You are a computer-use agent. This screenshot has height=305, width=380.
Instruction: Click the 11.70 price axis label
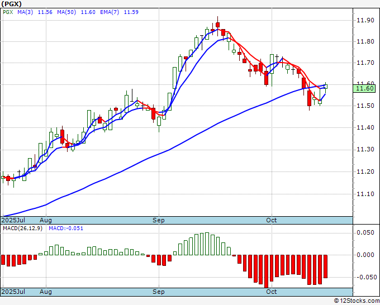(x=365, y=63)
